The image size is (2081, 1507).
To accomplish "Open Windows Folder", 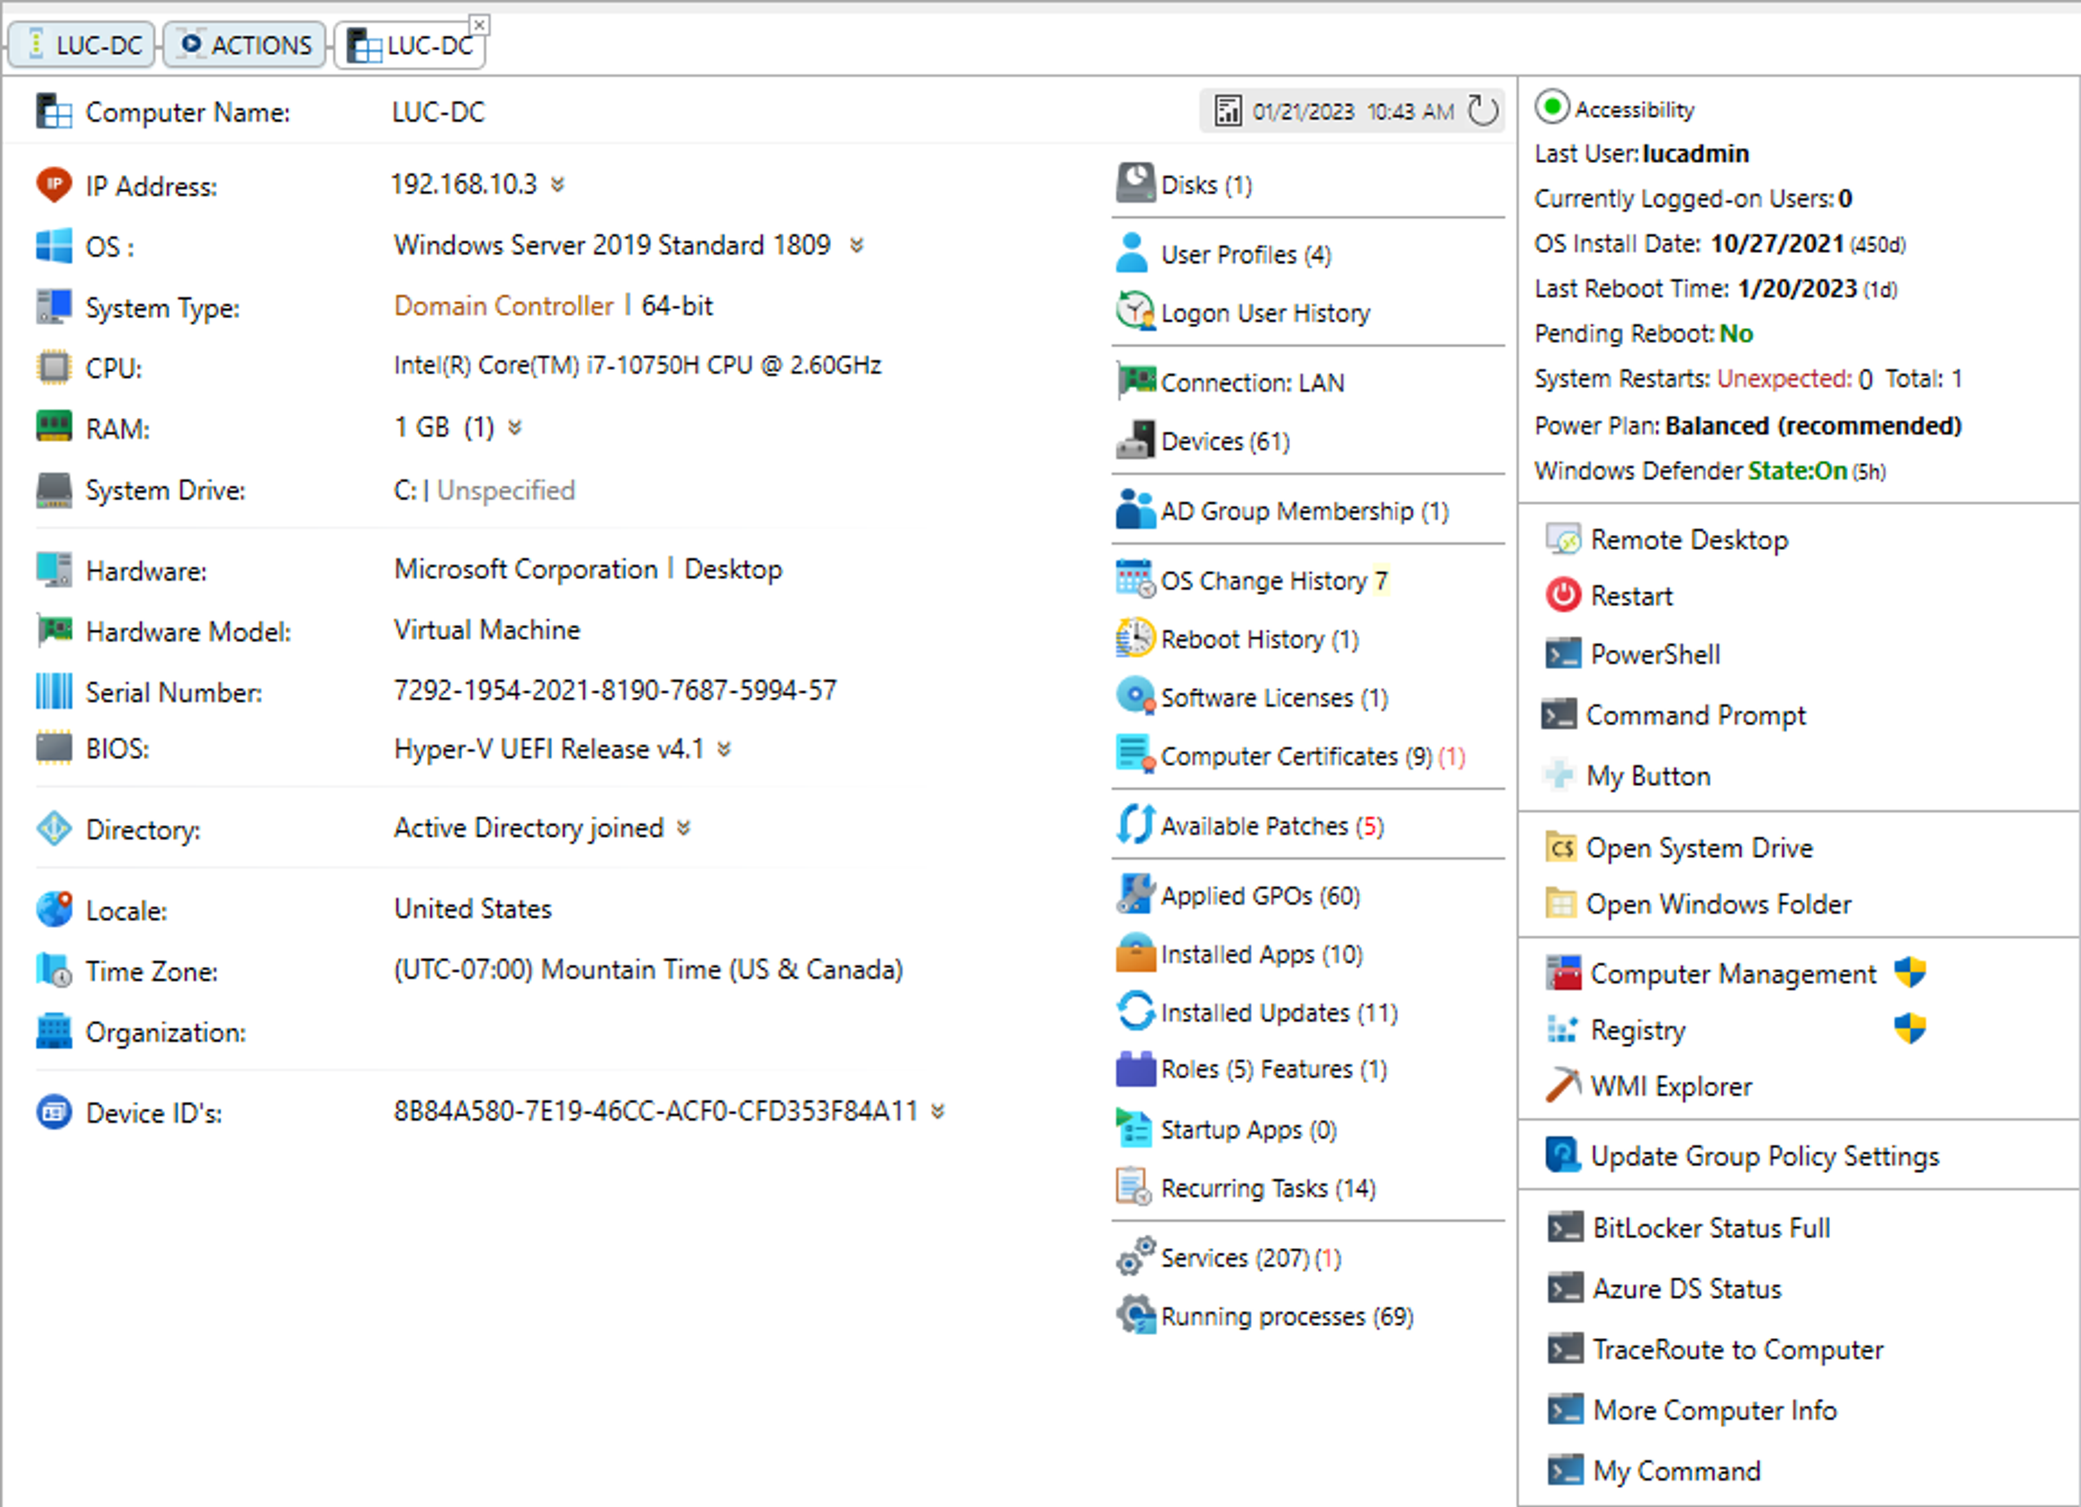I will (x=1699, y=904).
